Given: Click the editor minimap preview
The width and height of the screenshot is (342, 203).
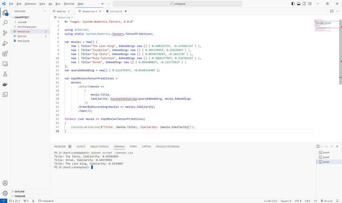Looking at the screenshot, I should 326,26.
